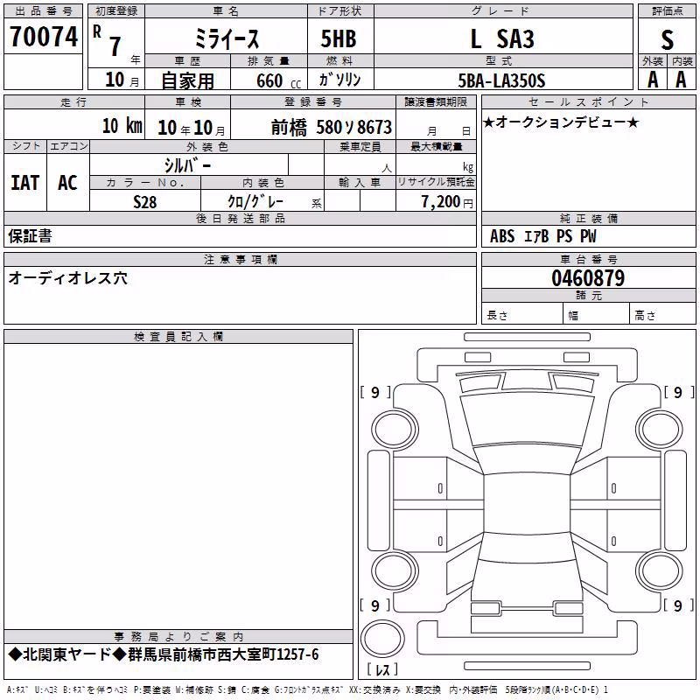Screen dimensions: 700x700
Task: Click the spare tire circle above レス
Action: 382,639
